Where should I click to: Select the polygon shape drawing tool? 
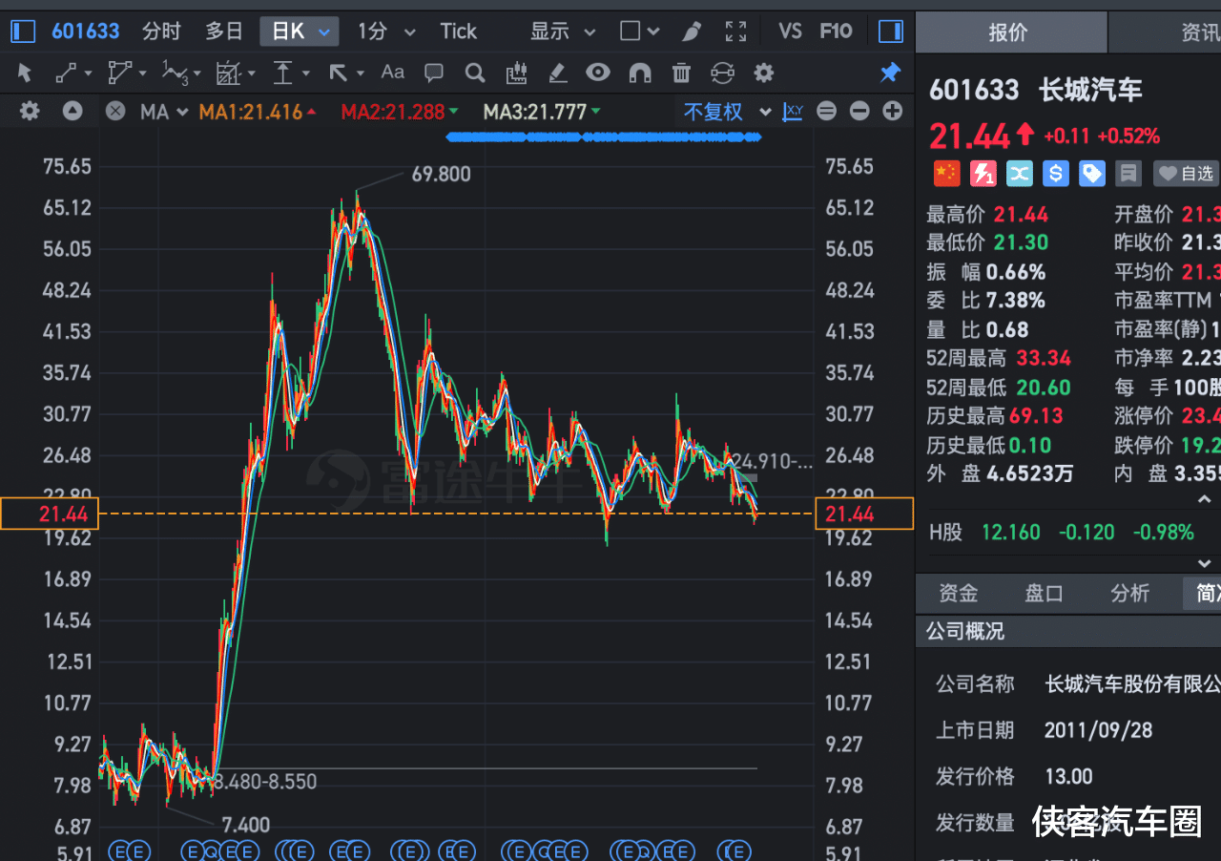coord(120,73)
